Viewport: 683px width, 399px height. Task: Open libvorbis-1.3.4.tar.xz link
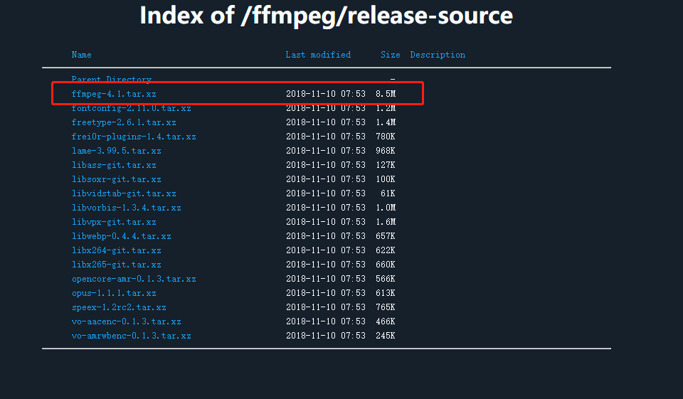127,208
